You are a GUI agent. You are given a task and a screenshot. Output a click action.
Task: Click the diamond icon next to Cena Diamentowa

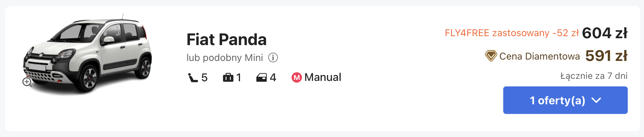[491, 56]
